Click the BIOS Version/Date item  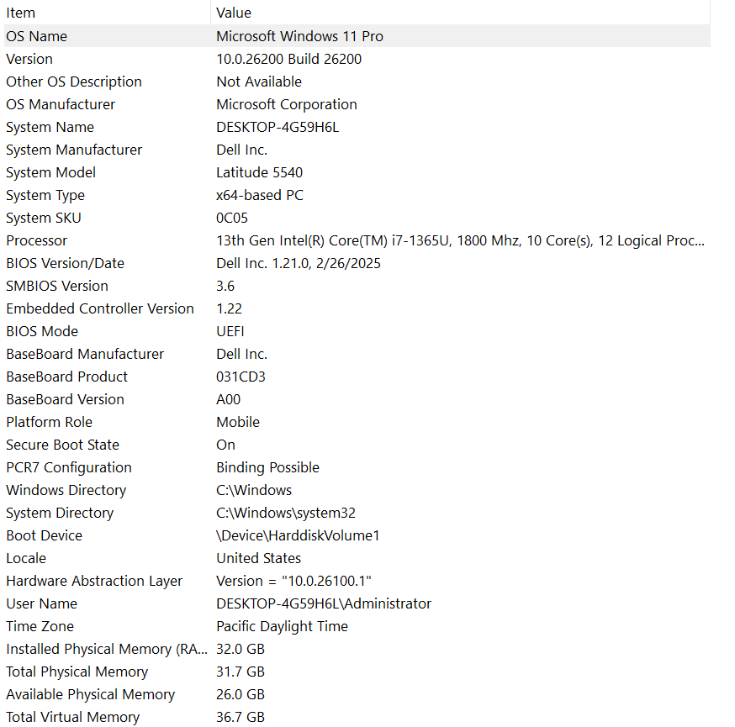(357, 263)
